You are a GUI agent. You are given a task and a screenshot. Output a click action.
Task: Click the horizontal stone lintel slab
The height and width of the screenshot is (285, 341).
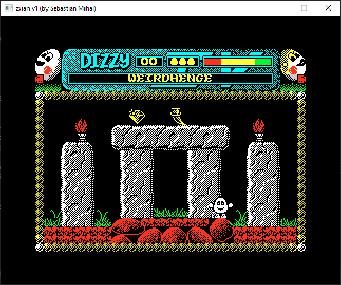(x=170, y=138)
